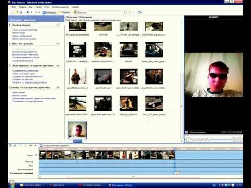Open the Клип menu
Image resolution: width=251 pixels, height=188 pixels.
pyautogui.click(x=47, y=7)
